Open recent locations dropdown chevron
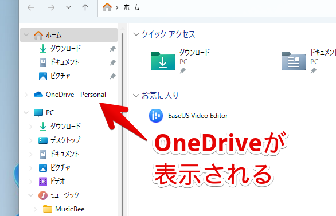336x216 pixels. [68, 7]
